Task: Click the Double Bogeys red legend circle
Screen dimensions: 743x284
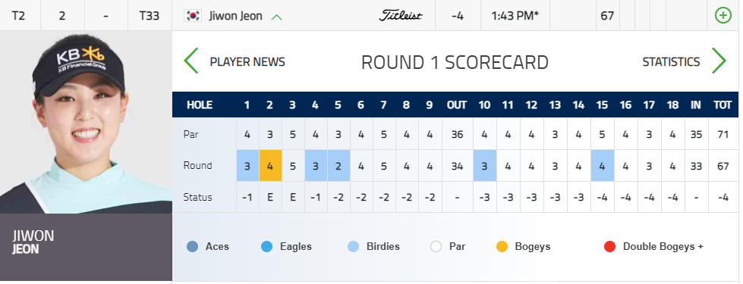Action: click(x=609, y=246)
